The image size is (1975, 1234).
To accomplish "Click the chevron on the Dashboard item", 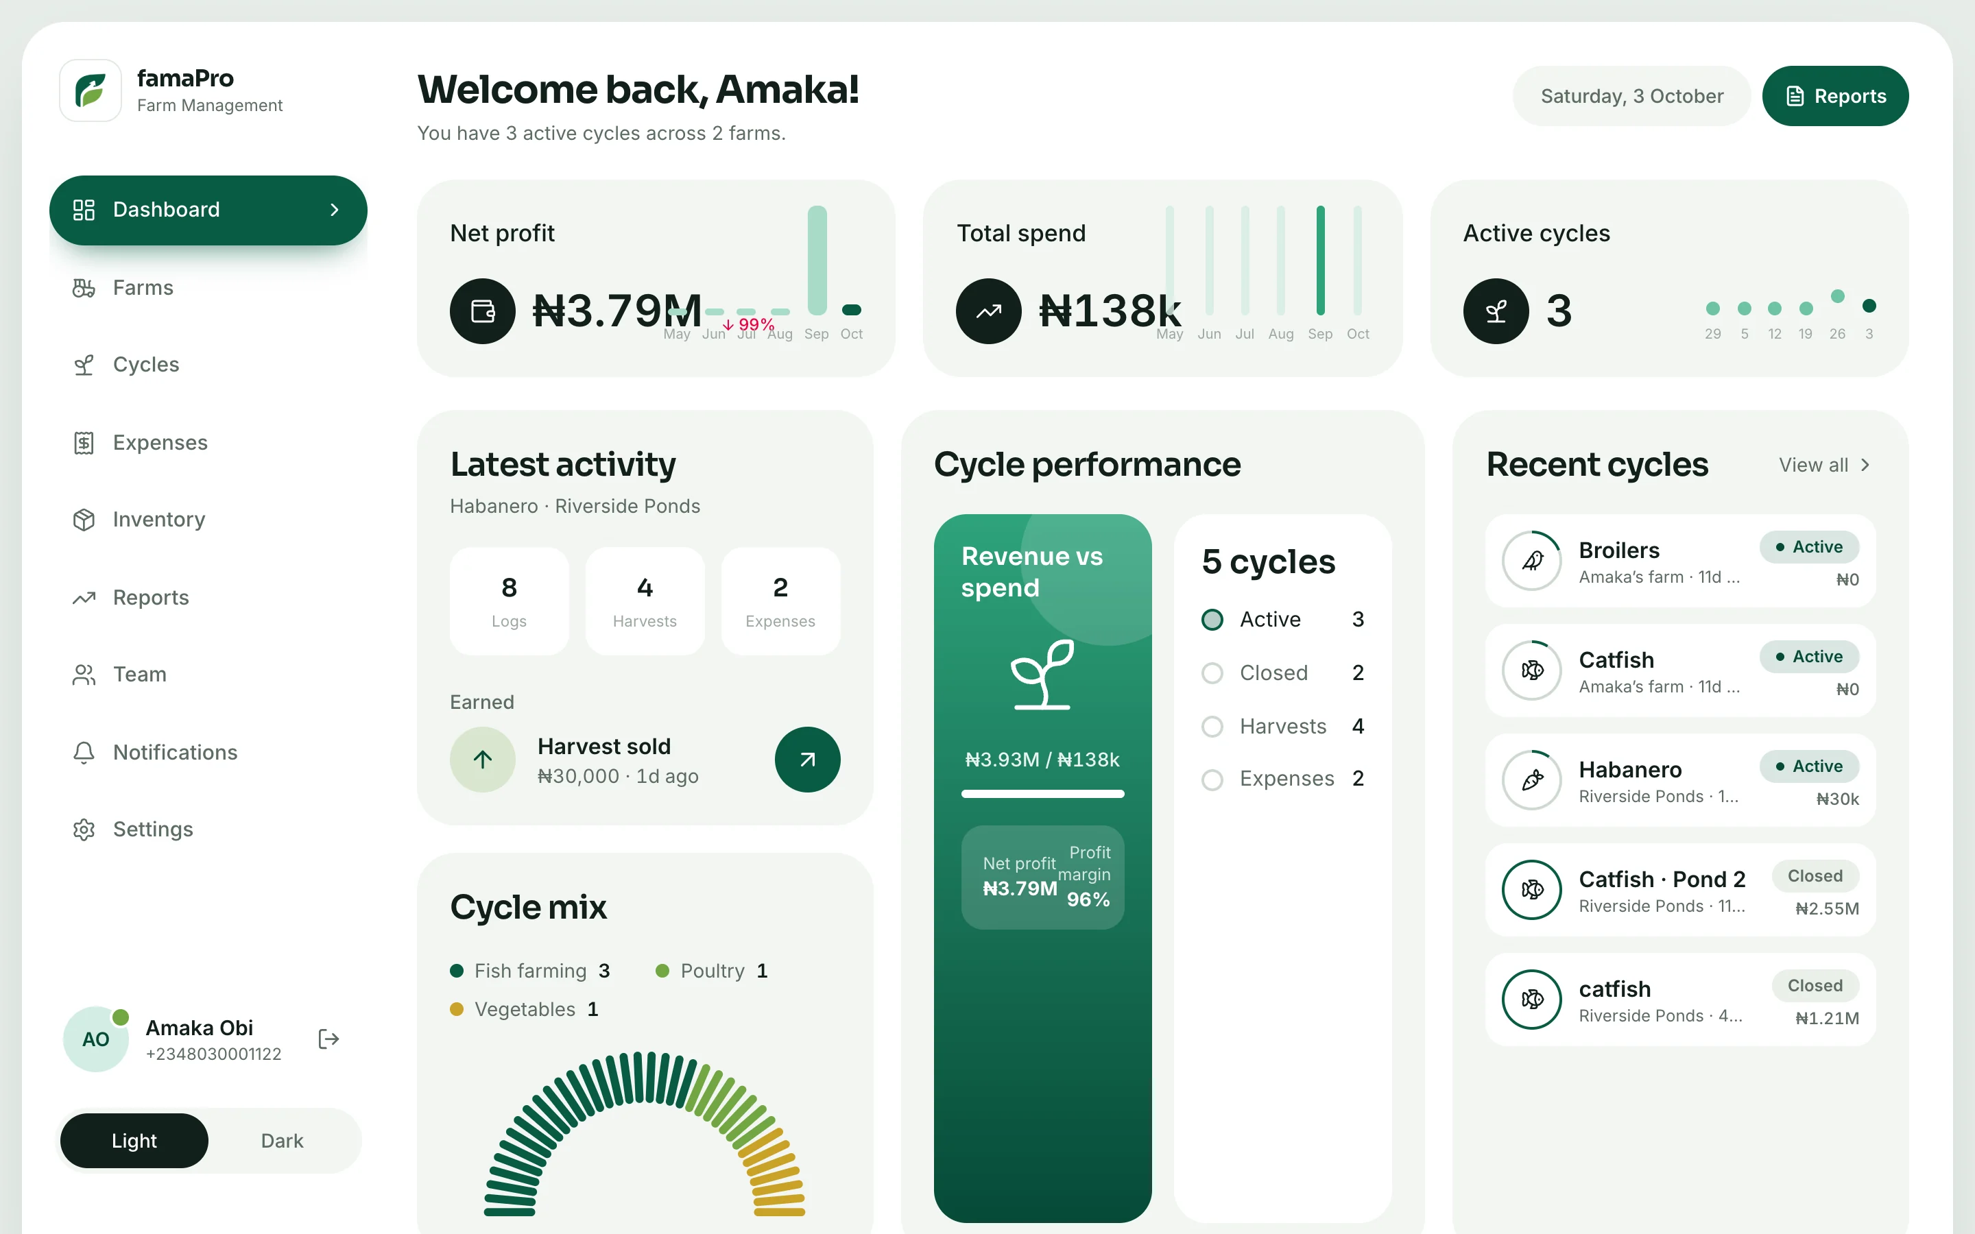I will 334,210.
